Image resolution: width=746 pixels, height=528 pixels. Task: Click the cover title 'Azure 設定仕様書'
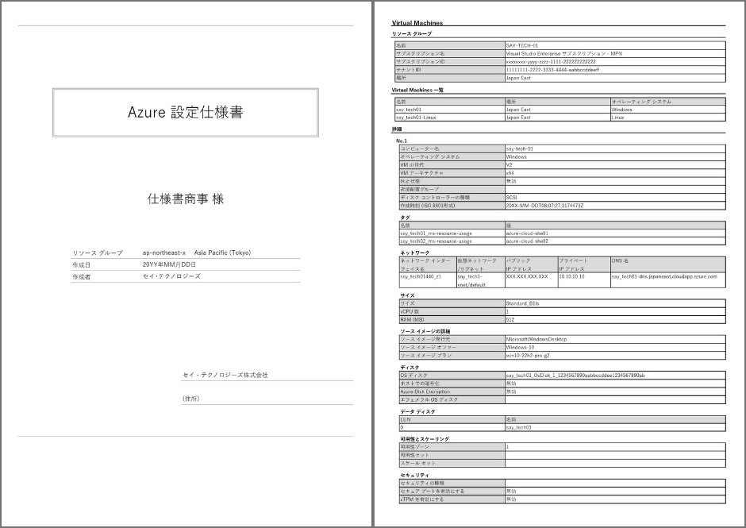tap(185, 113)
